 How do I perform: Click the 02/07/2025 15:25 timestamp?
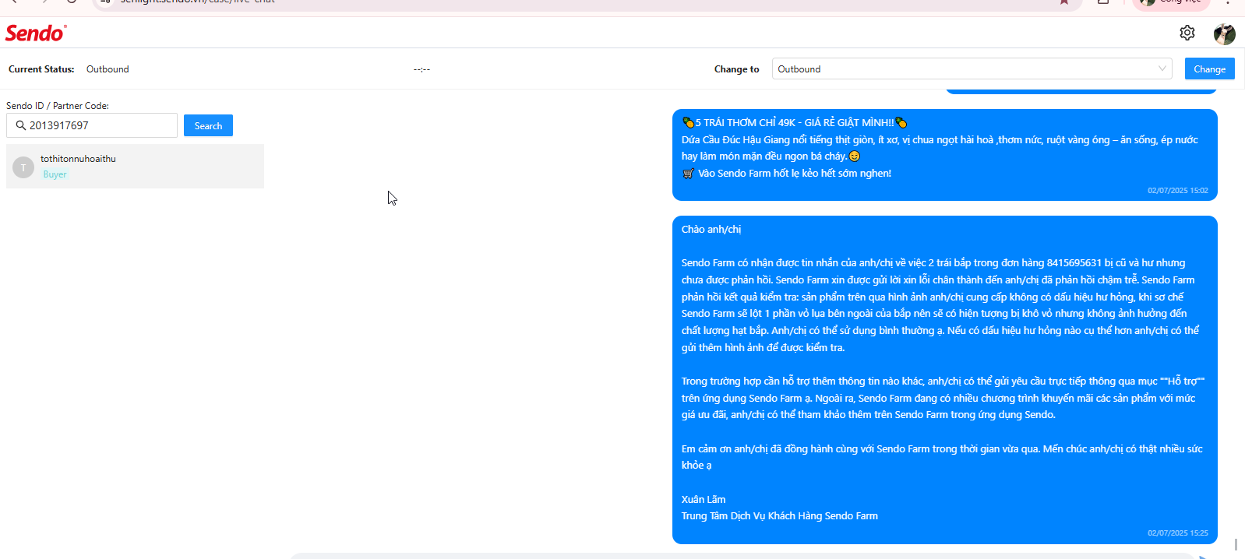click(1177, 533)
